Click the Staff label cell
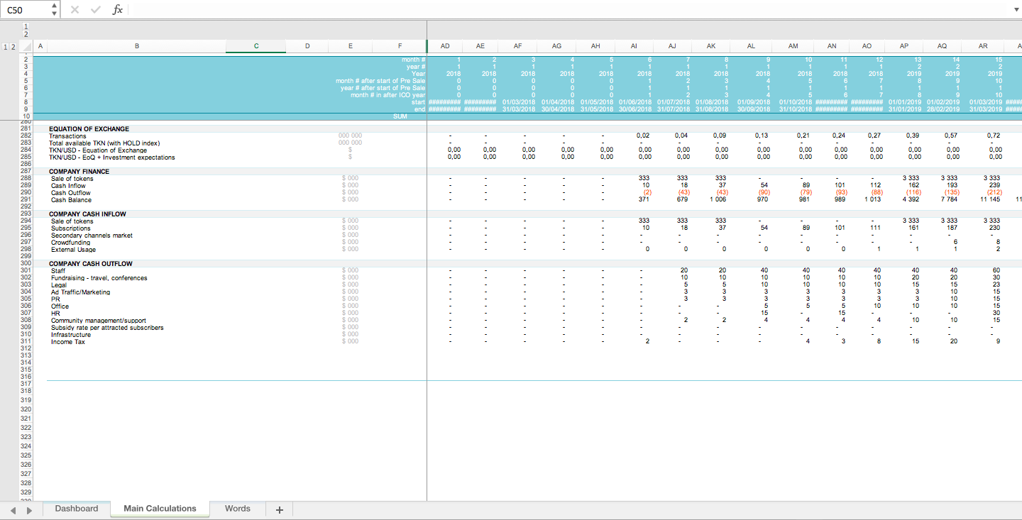This screenshot has width=1022, height=520. click(x=58, y=271)
